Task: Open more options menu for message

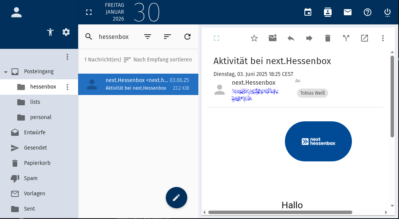Action: pos(383,38)
